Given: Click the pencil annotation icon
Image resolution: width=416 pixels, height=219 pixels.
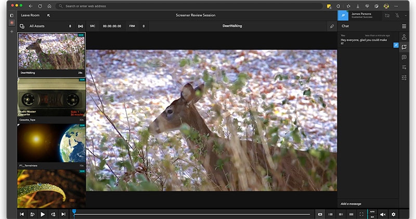Looking at the screenshot, I should pos(332,25).
